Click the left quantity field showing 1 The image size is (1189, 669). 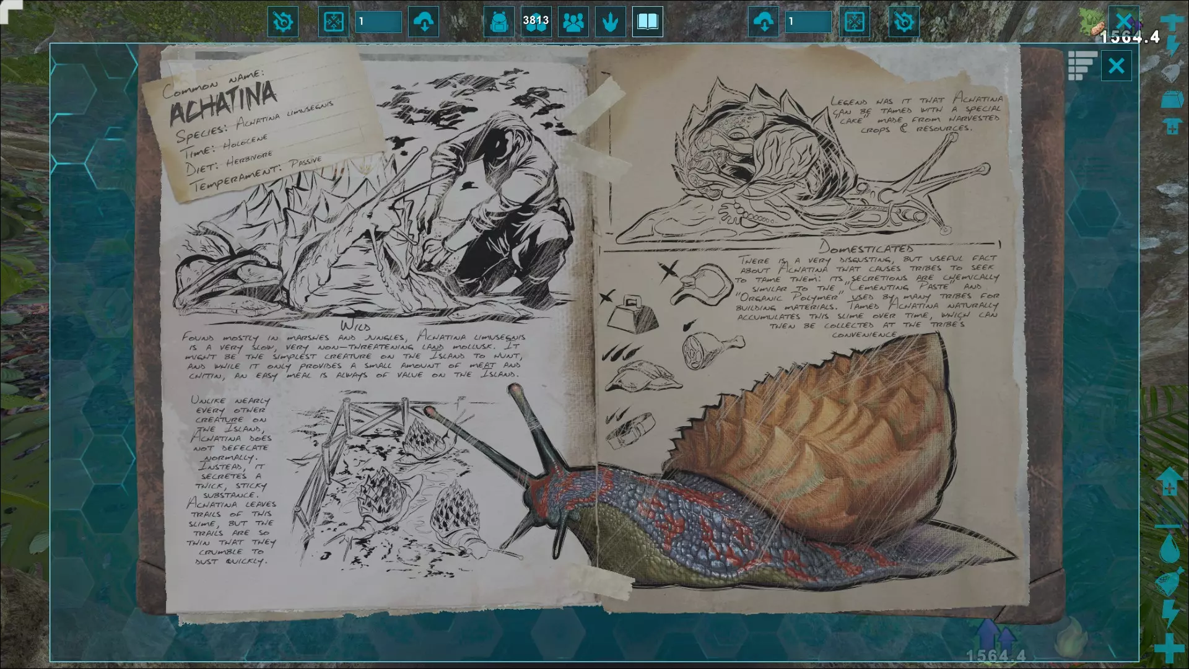click(x=378, y=22)
